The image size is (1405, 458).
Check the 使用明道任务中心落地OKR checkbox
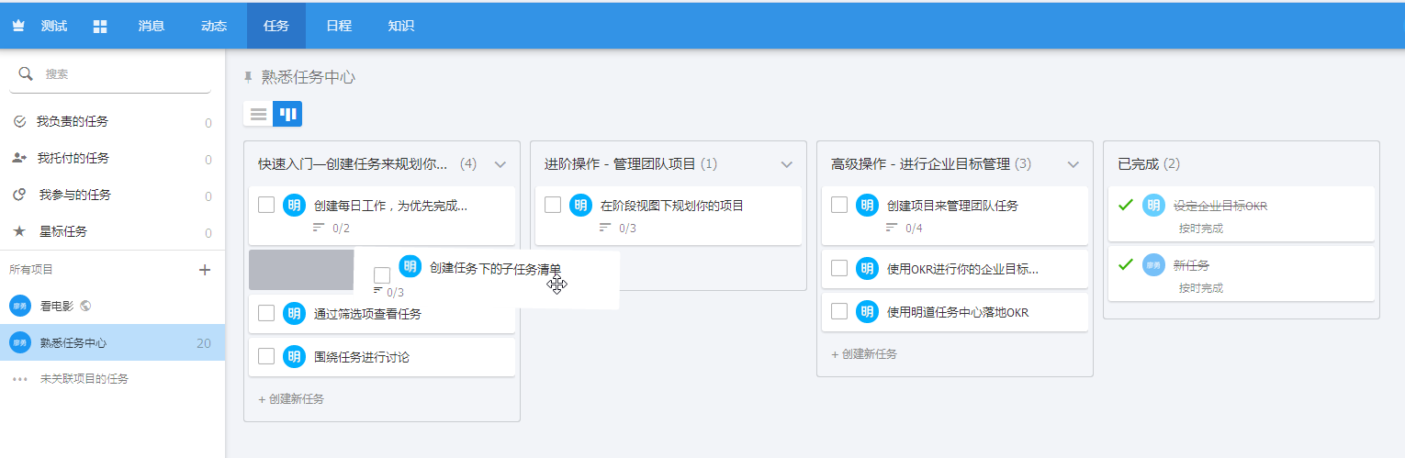pos(839,311)
